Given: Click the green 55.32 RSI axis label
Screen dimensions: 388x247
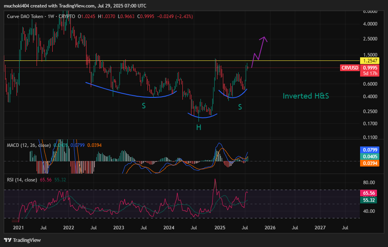Looking at the screenshot, I should (x=369, y=200).
